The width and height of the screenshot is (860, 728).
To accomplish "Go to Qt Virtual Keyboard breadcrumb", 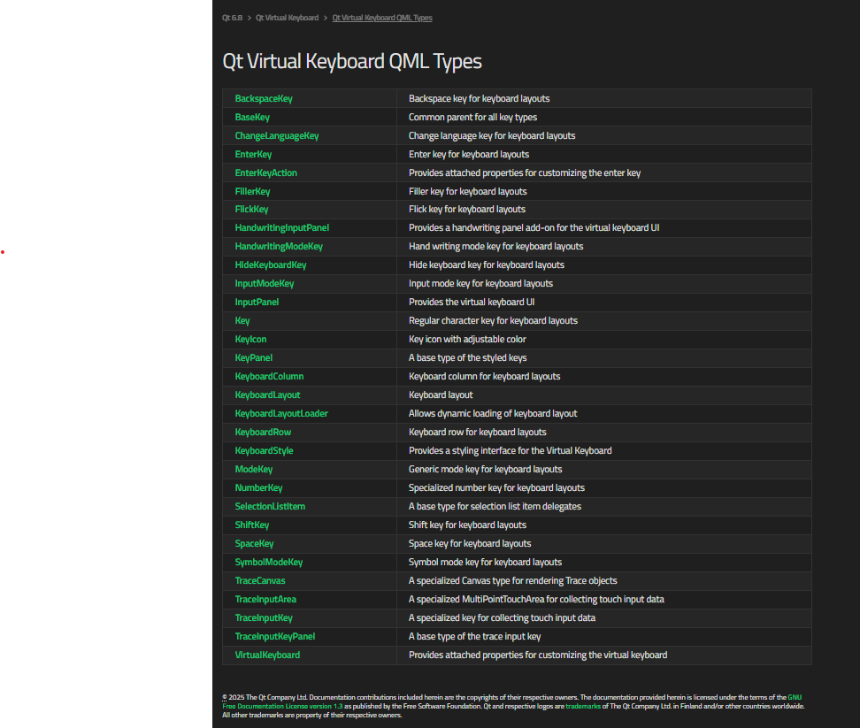I will click(287, 18).
